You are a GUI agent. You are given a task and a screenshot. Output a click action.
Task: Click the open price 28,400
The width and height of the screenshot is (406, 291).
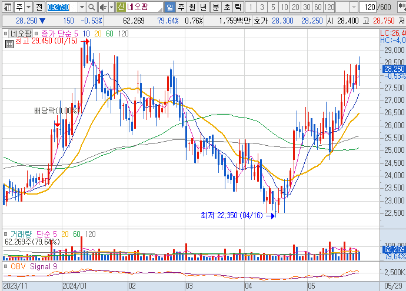pos(348,21)
